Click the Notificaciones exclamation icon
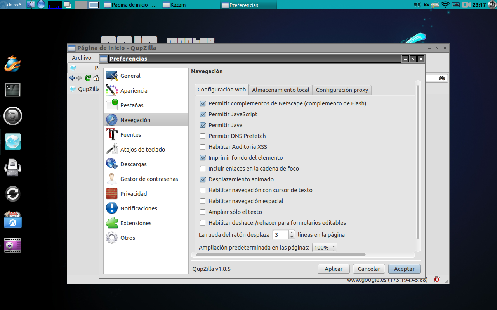This screenshot has width=497, height=310. coord(112,208)
